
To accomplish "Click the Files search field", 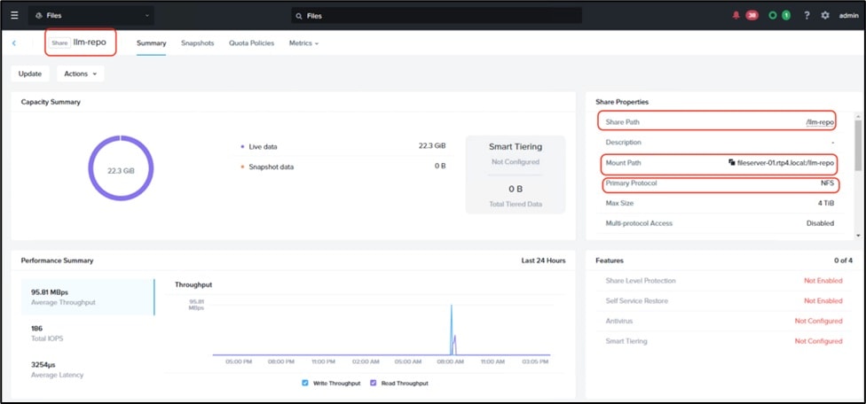I will (437, 16).
